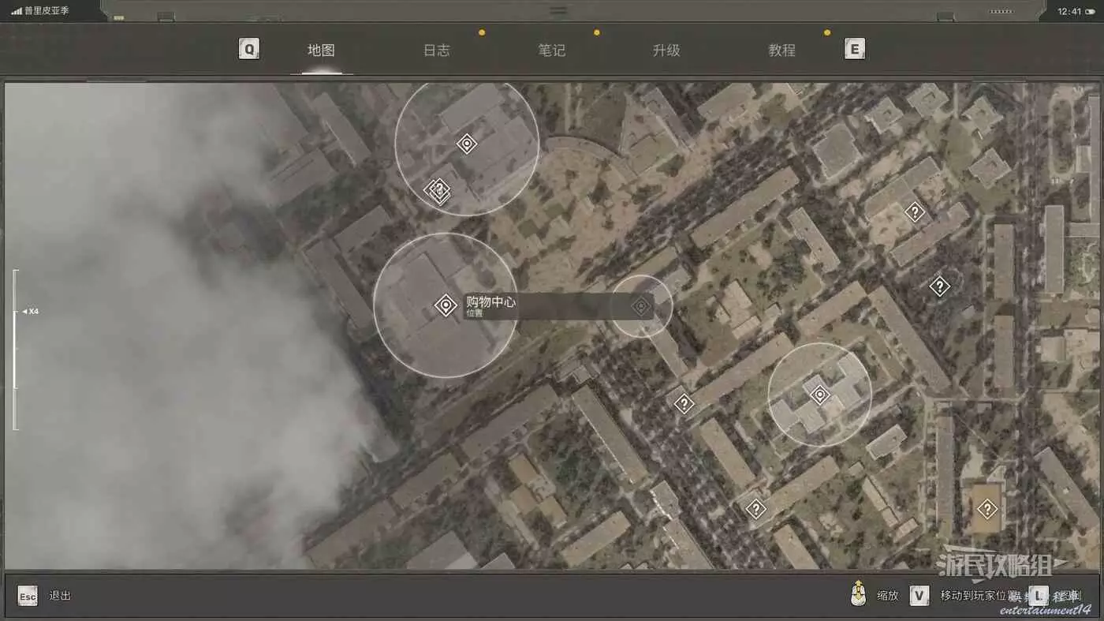Click the location marker inside the rightmost circle
Screen dimensions: 1104x621
click(820, 395)
